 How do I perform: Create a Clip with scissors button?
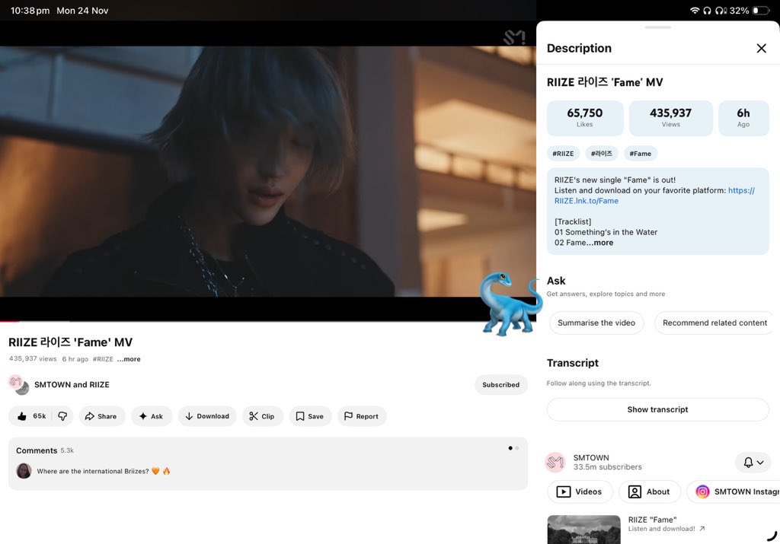262,416
